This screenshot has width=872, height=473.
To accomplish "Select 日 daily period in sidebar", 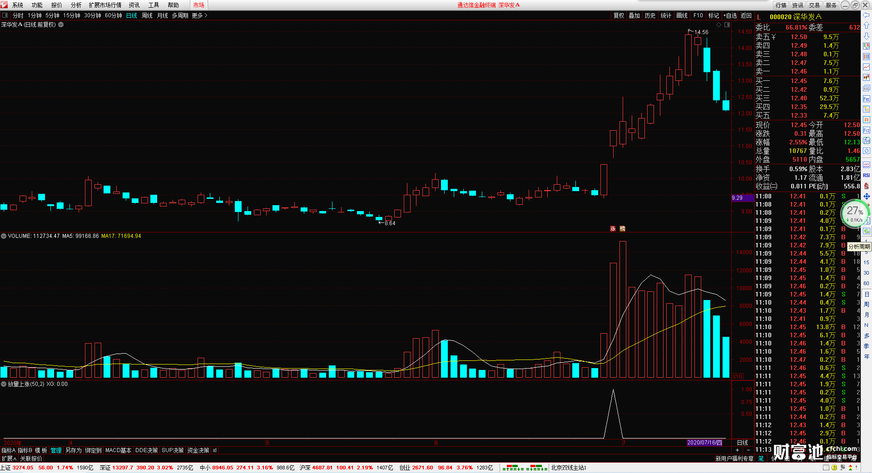I will pyautogui.click(x=867, y=294).
